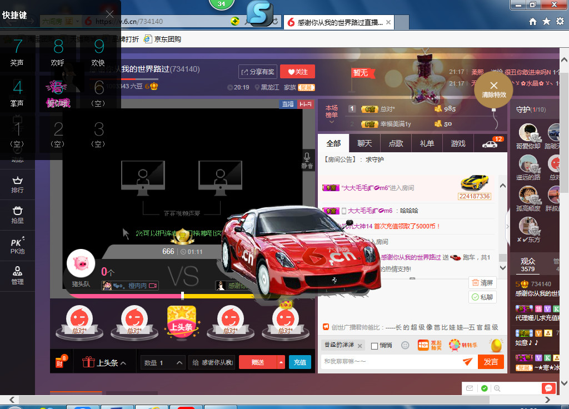569x409 pixels.
Task: Click the chat scrollbar up arrow
Action: (x=502, y=186)
